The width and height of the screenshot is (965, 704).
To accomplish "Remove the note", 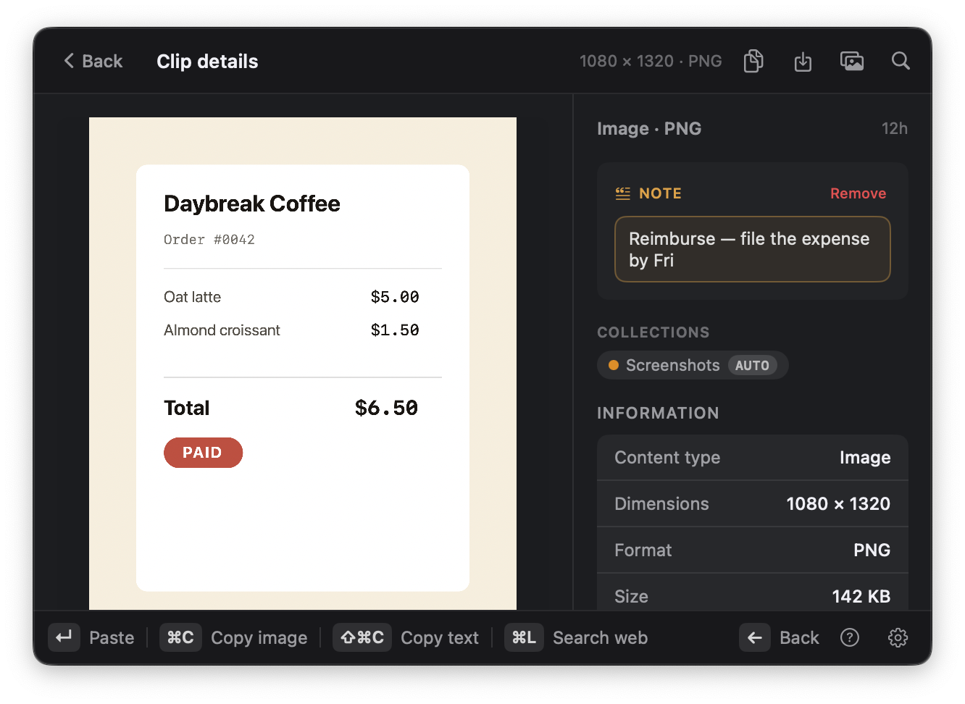I will (x=858, y=193).
